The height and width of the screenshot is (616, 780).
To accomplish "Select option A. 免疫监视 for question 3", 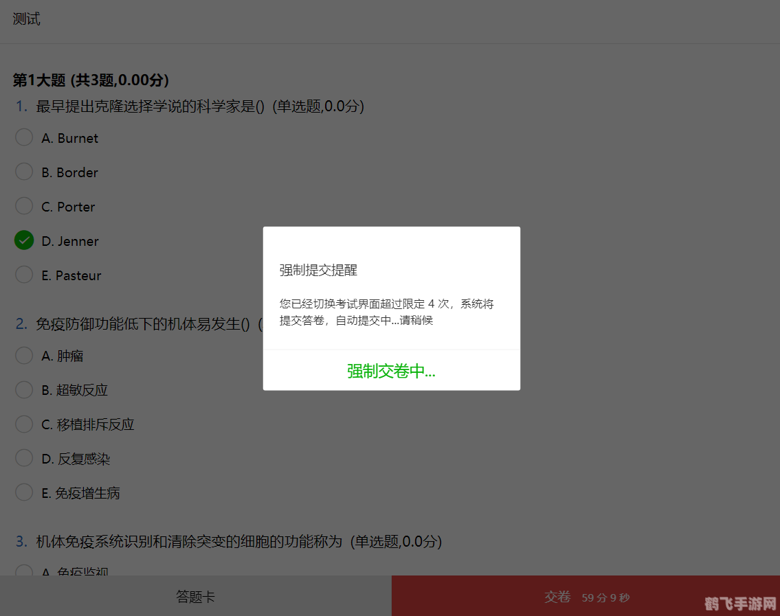I will coord(24,572).
